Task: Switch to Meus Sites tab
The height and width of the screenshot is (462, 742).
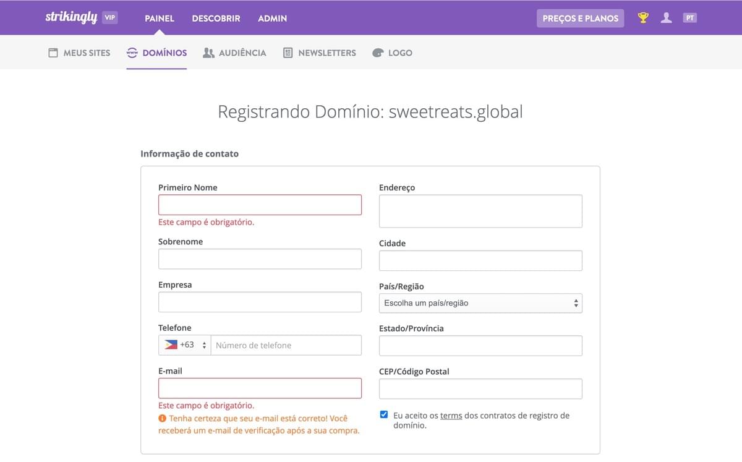Action: tap(79, 53)
